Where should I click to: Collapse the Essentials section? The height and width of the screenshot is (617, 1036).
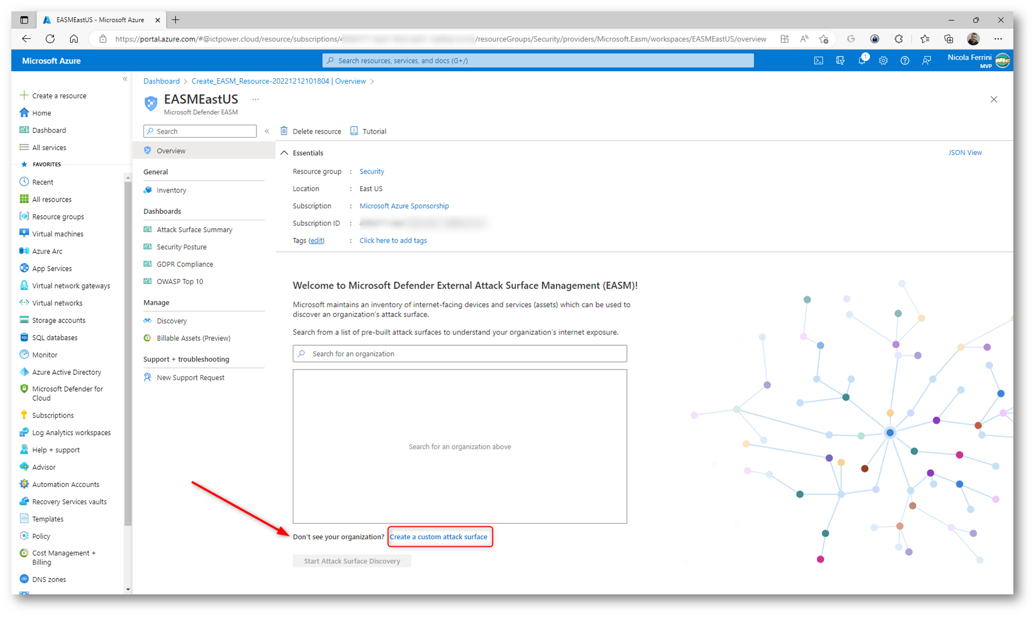point(285,153)
